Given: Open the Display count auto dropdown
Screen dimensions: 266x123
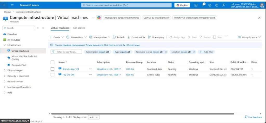Looking at the screenshot, I should click(94, 117).
